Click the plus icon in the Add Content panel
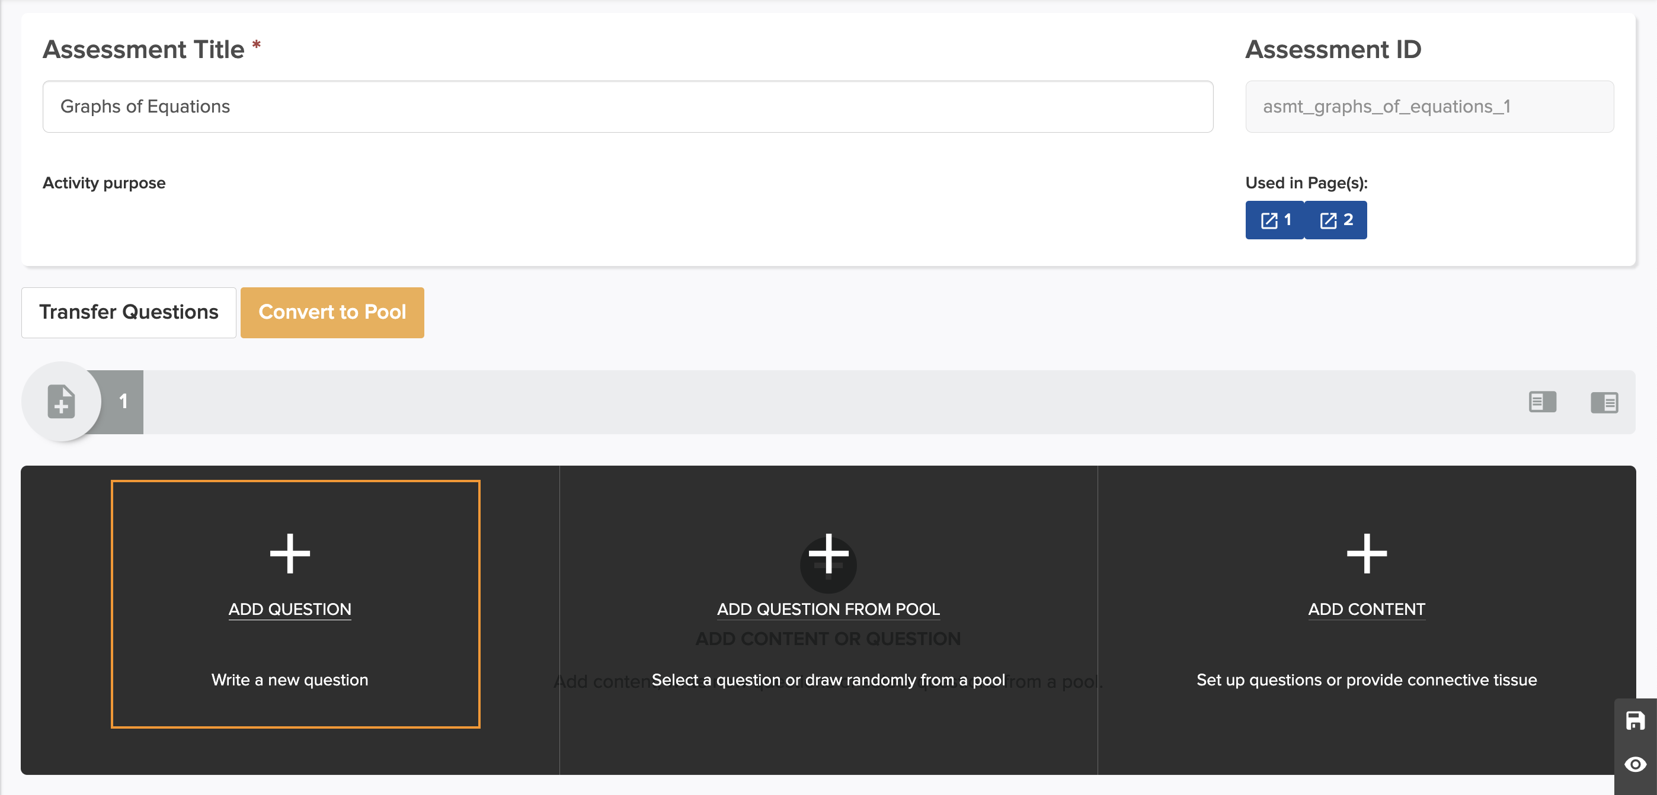Screen dimensions: 1657x795 click(x=1367, y=553)
